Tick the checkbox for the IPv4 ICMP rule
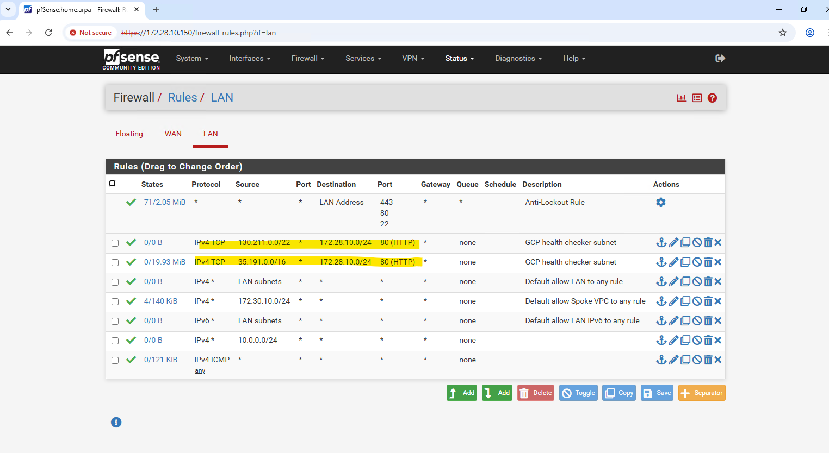Screen dimensions: 829x453 pyautogui.click(x=115, y=361)
